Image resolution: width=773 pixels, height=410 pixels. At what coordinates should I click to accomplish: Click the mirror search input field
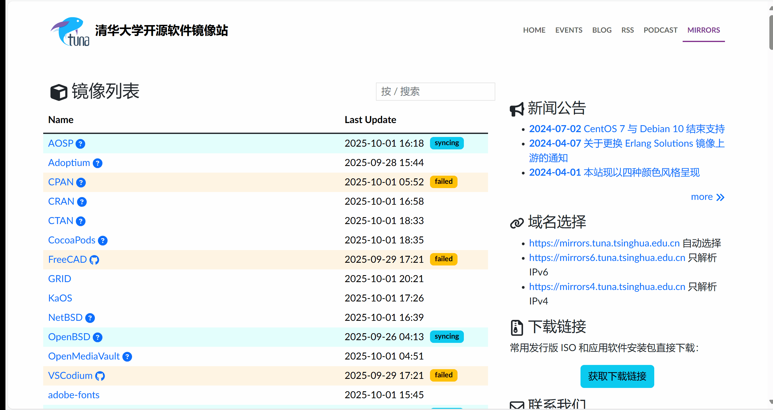[435, 91]
